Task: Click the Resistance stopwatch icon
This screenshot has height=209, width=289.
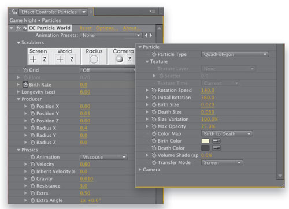Action: [33, 186]
